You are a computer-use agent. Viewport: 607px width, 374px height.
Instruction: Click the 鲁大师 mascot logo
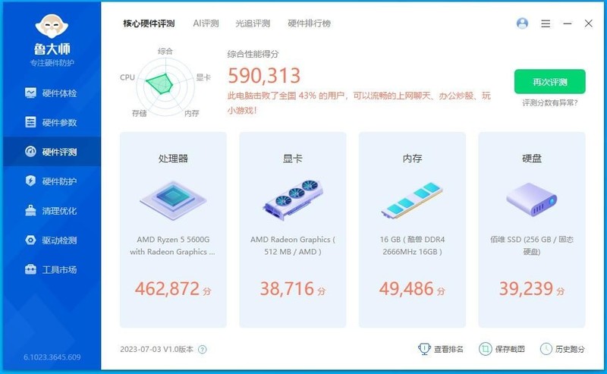coord(52,27)
